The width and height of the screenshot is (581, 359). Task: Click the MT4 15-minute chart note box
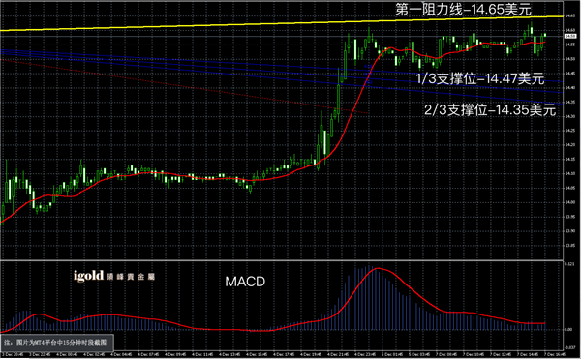57,344
